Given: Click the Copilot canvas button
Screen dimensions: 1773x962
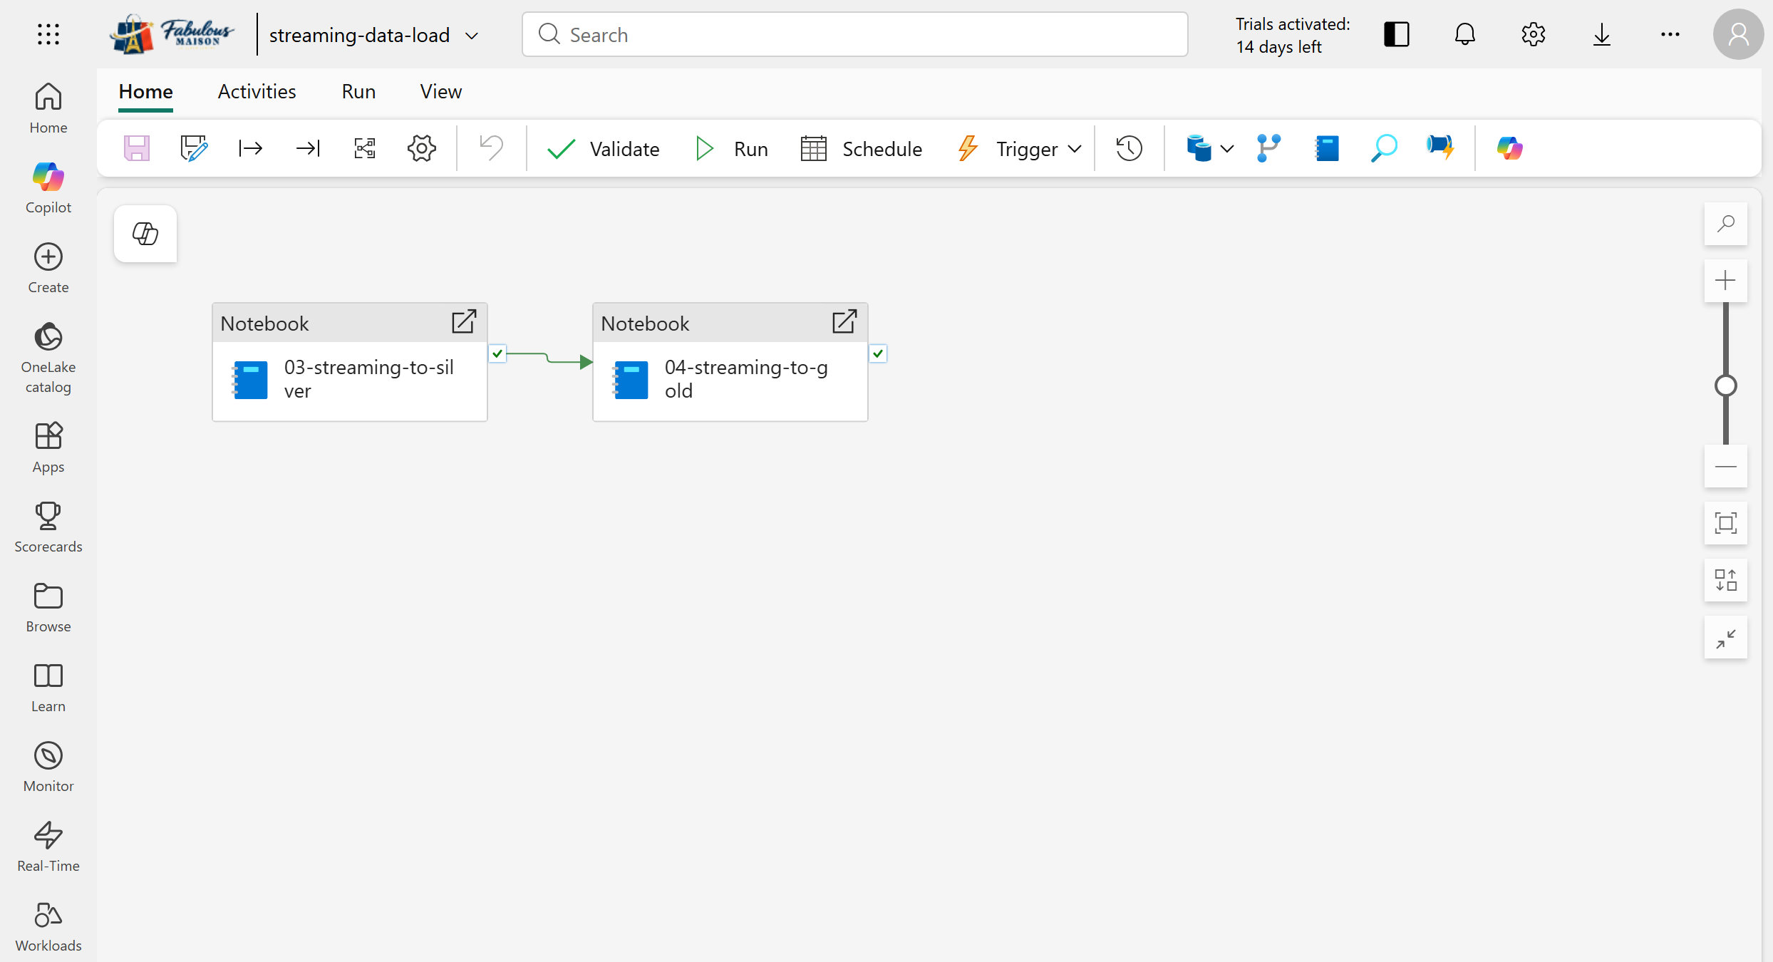Looking at the screenshot, I should click(x=145, y=234).
